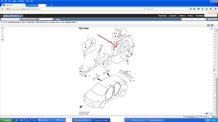The image size is (218, 122).
Task: Print the current diagram
Action: tap(207, 113)
